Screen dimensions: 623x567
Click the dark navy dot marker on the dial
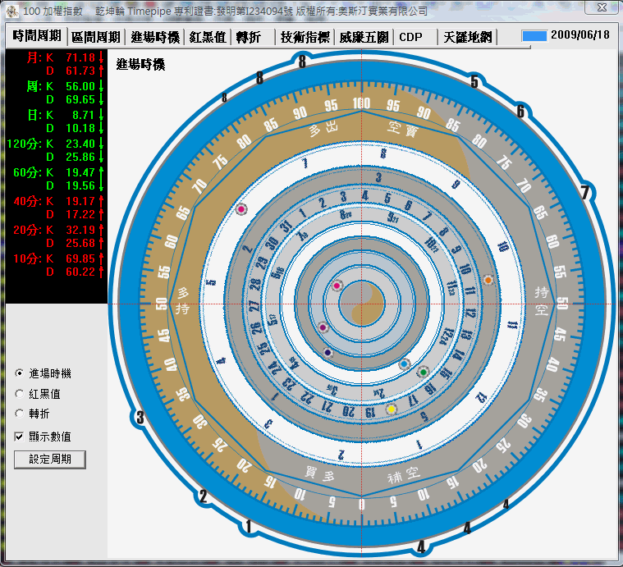(x=328, y=352)
